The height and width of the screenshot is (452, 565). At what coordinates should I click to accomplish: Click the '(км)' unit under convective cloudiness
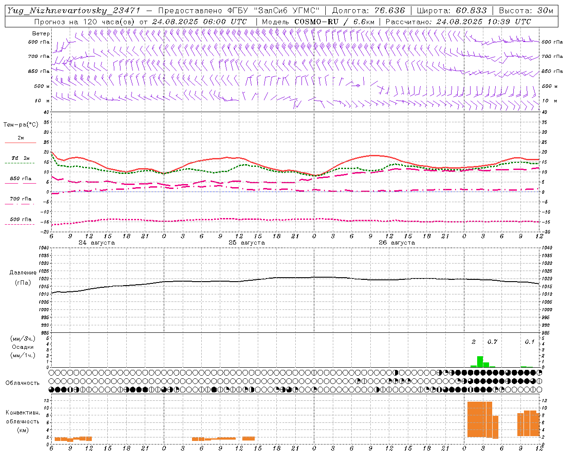coord(23,430)
